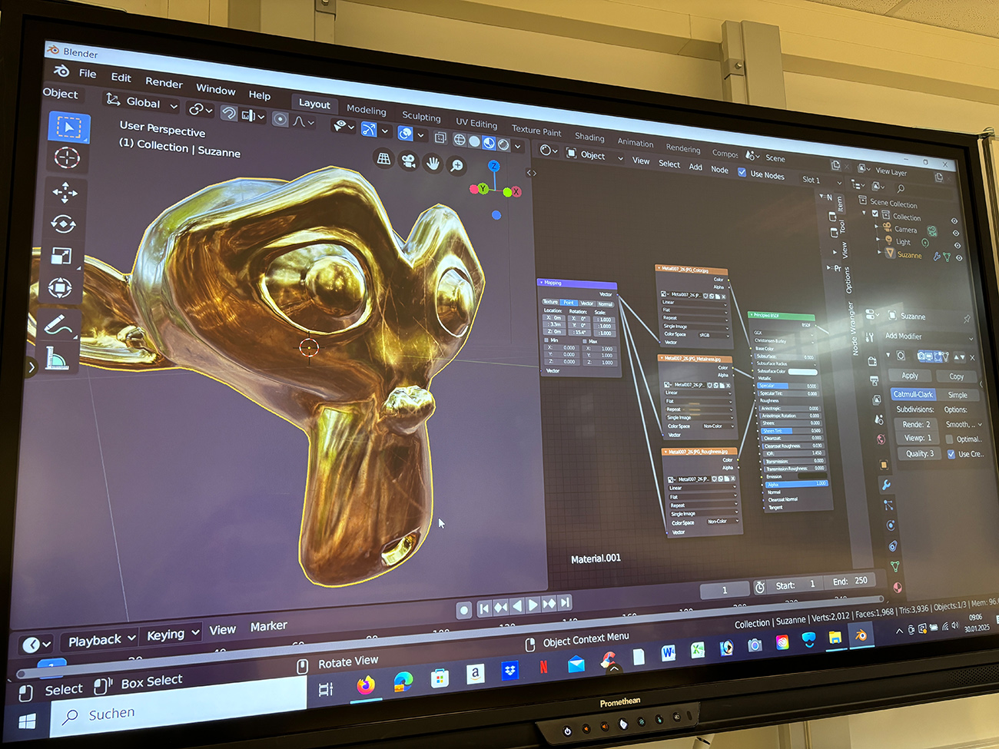
Task: Click the Copy modifier button
Action: coord(957,376)
